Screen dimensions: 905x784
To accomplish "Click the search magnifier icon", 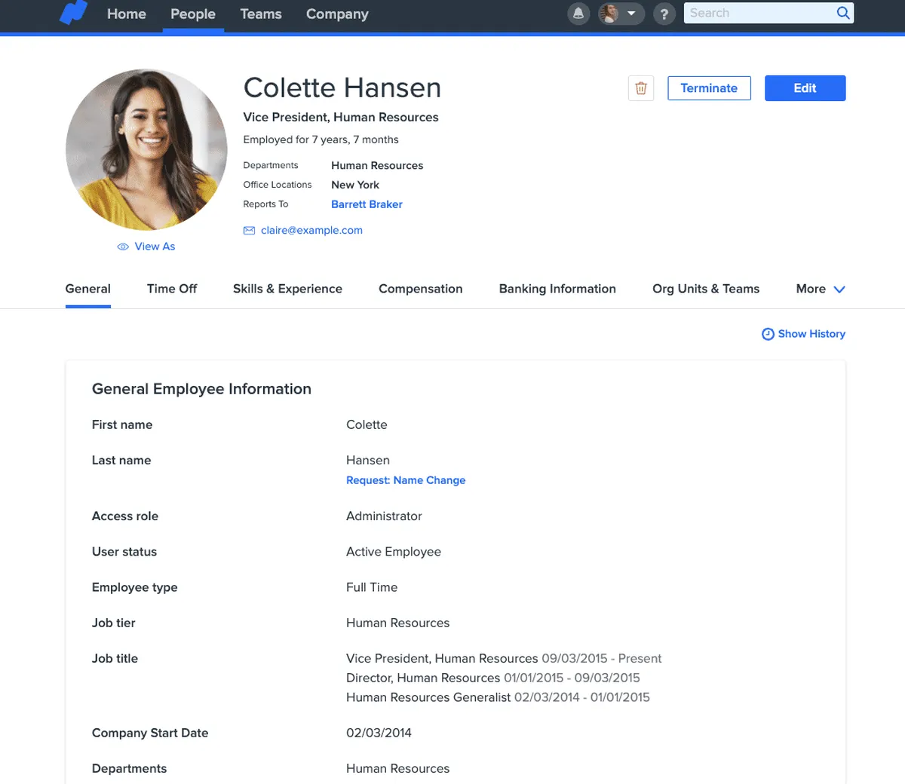I will tap(843, 13).
